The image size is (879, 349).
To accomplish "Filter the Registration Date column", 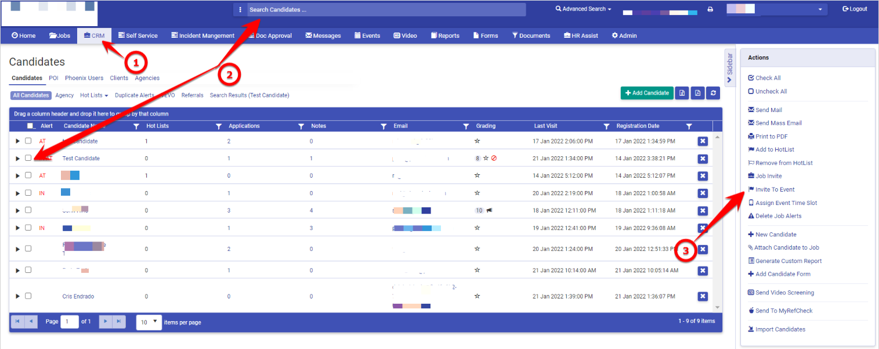I will 689,126.
